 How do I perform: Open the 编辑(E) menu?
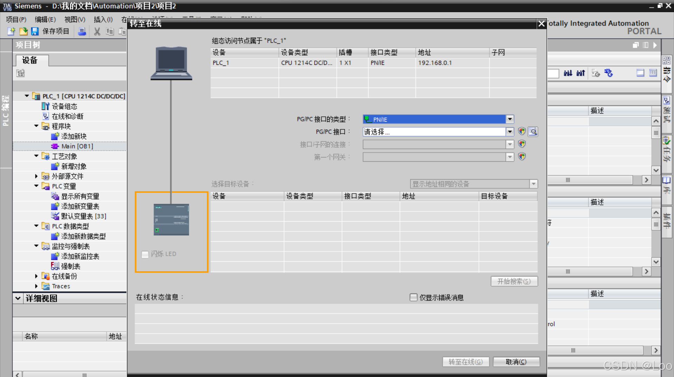pyautogui.click(x=45, y=19)
